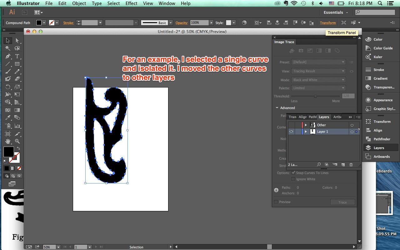
Task: Open Kuler panel from the dock
Action: tap(377, 57)
